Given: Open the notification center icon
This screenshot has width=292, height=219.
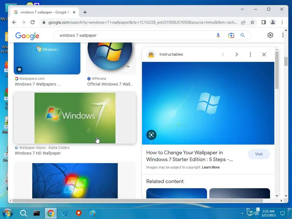Looking at the screenshot, I should pos(283,213).
